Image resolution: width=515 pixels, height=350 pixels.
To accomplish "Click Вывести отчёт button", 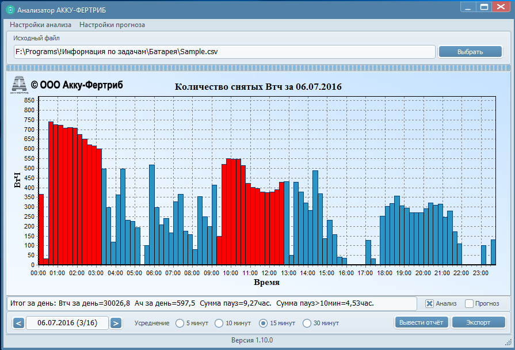I will (421, 322).
